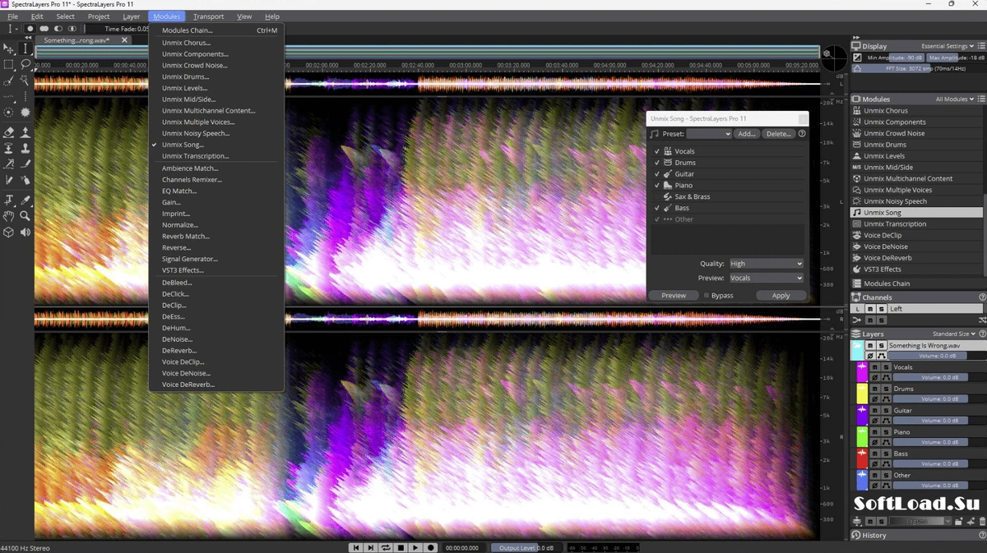The width and height of the screenshot is (987, 553).
Task: Open help in the Unmix Song dialog
Action: 801,133
